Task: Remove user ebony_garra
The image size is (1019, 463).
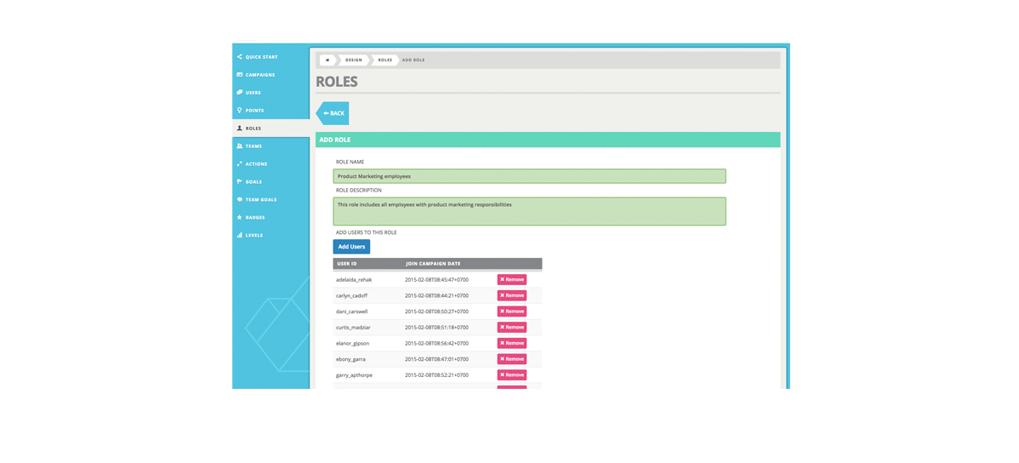Action: click(x=512, y=359)
